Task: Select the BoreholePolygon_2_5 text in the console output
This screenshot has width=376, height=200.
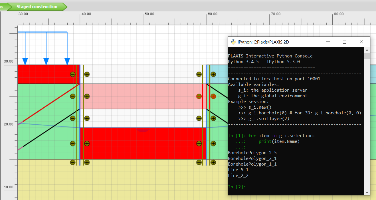Action: 252,153
